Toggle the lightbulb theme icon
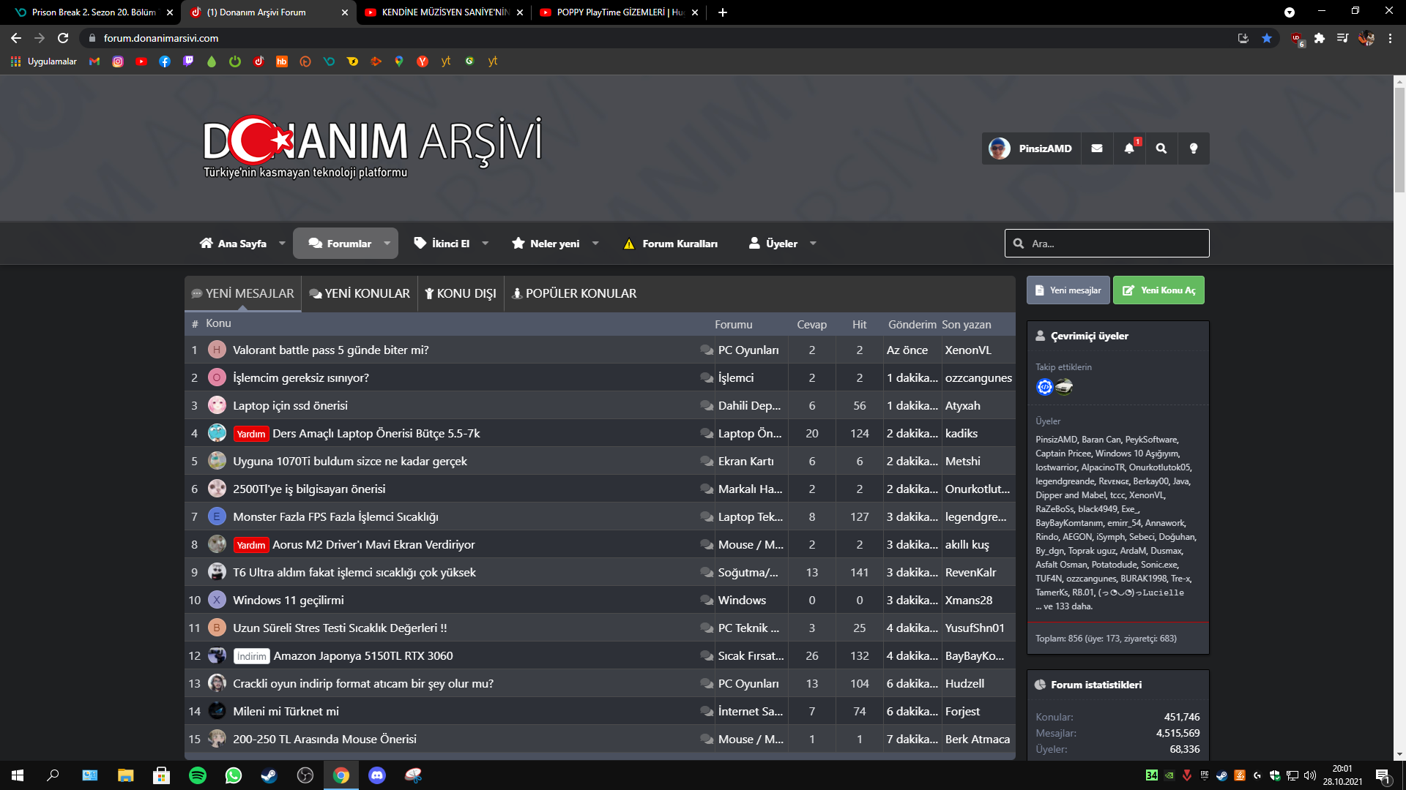This screenshot has height=790, width=1406. pos(1194,148)
